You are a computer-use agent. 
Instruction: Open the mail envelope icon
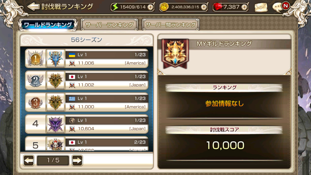[261, 7]
